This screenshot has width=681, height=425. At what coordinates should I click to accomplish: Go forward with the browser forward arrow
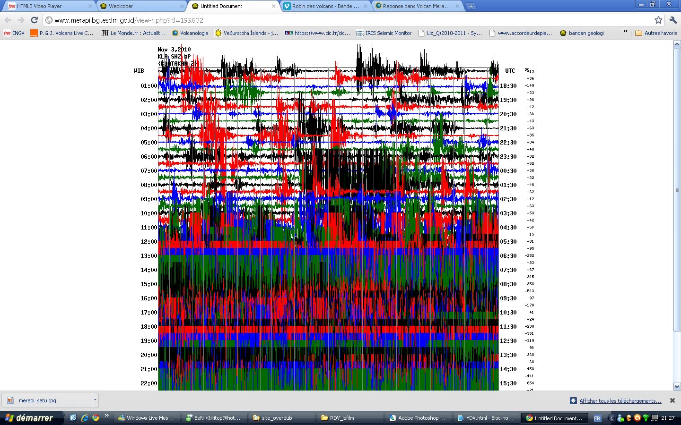tap(21, 20)
